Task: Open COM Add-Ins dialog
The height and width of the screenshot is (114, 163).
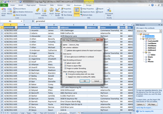Action: pos(44,12)
